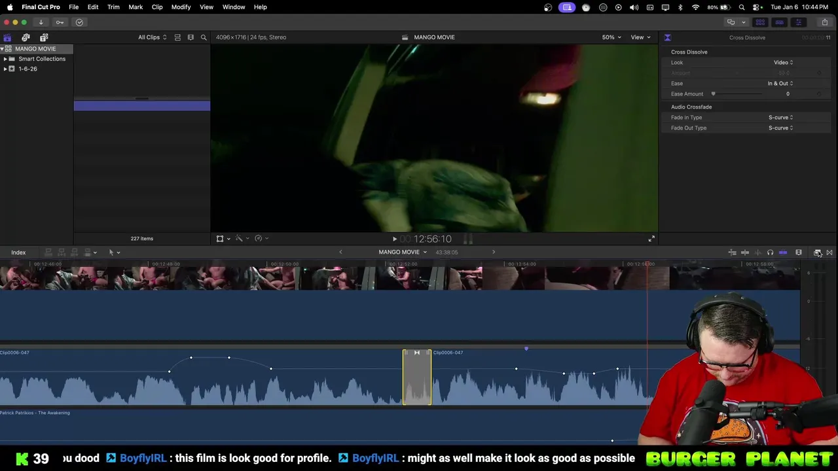Open the Window menu
Viewport: 838px width, 471px height.
pos(234,7)
